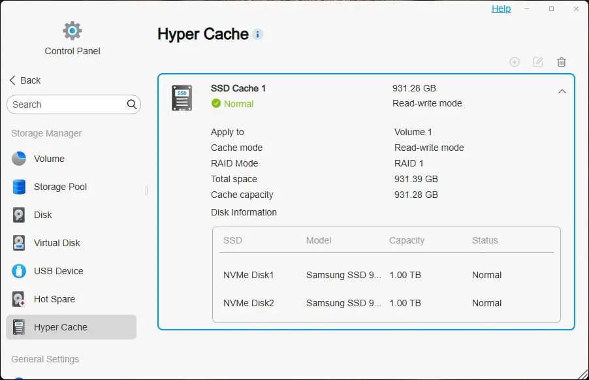
Task: Click into the Search field
Action: [x=65, y=104]
